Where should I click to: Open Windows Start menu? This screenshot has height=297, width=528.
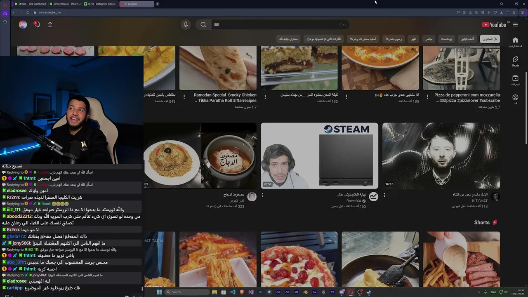pos(159,292)
